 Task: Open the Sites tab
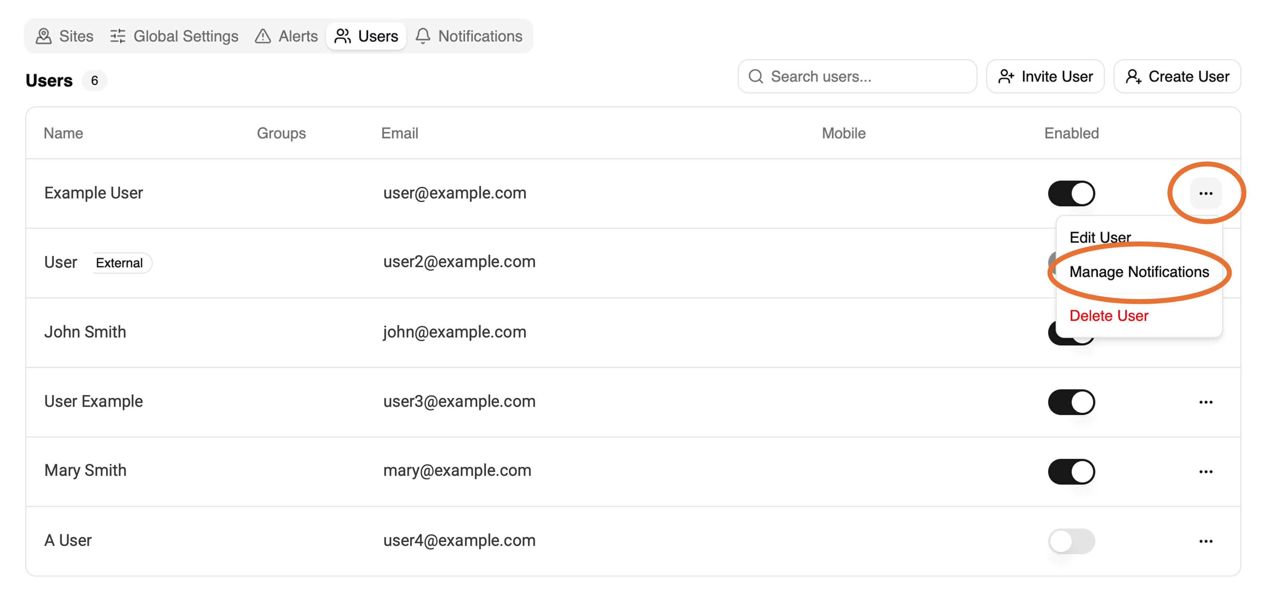point(64,36)
